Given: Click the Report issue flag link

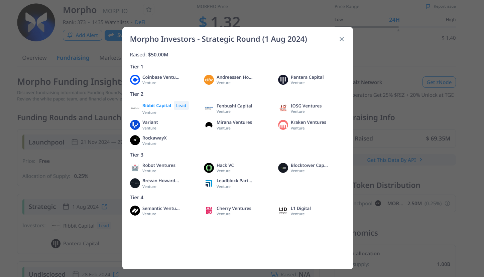Looking at the screenshot, I should point(441,6).
